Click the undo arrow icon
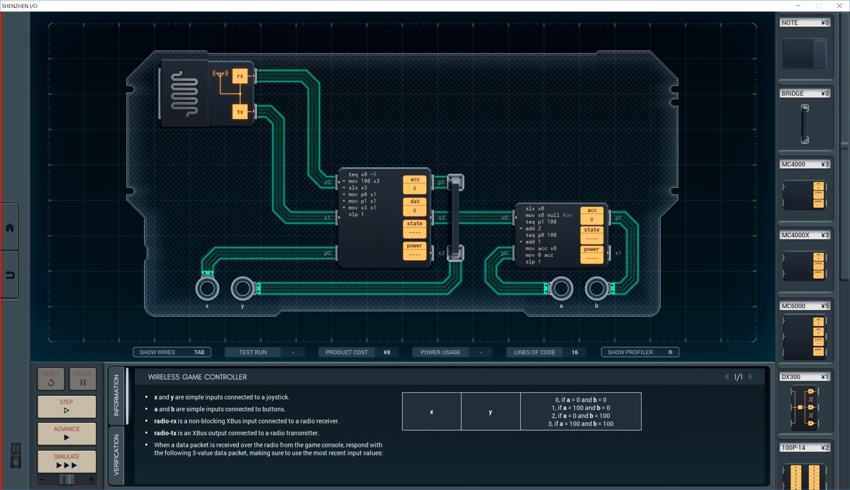This screenshot has height=490, width=850. tap(10, 275)
